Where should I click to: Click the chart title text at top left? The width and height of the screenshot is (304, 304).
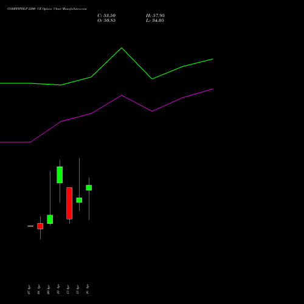click(x=47, y=9)
